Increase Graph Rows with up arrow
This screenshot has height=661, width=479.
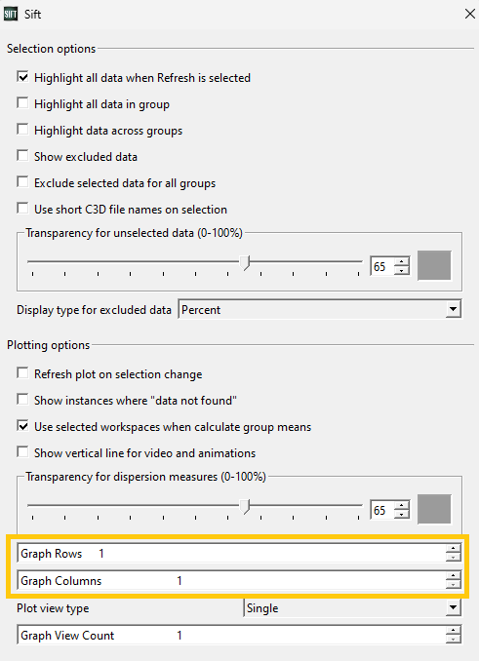pyautogui.click(x=454, y=549)
